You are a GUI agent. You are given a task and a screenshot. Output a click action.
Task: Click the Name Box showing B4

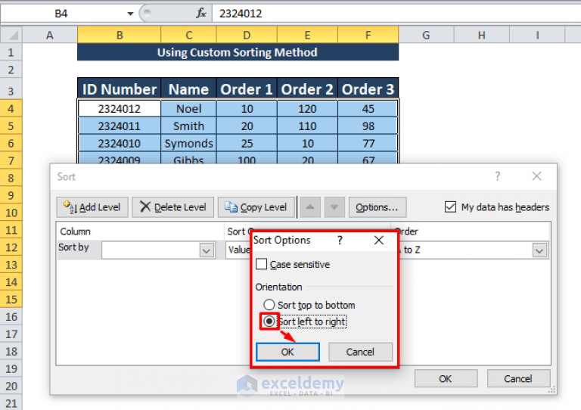[61, 14]
